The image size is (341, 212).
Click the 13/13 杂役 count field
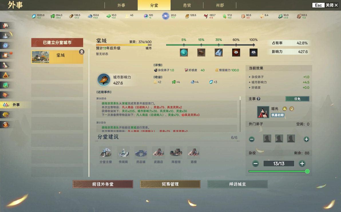(x=279, y=164)
